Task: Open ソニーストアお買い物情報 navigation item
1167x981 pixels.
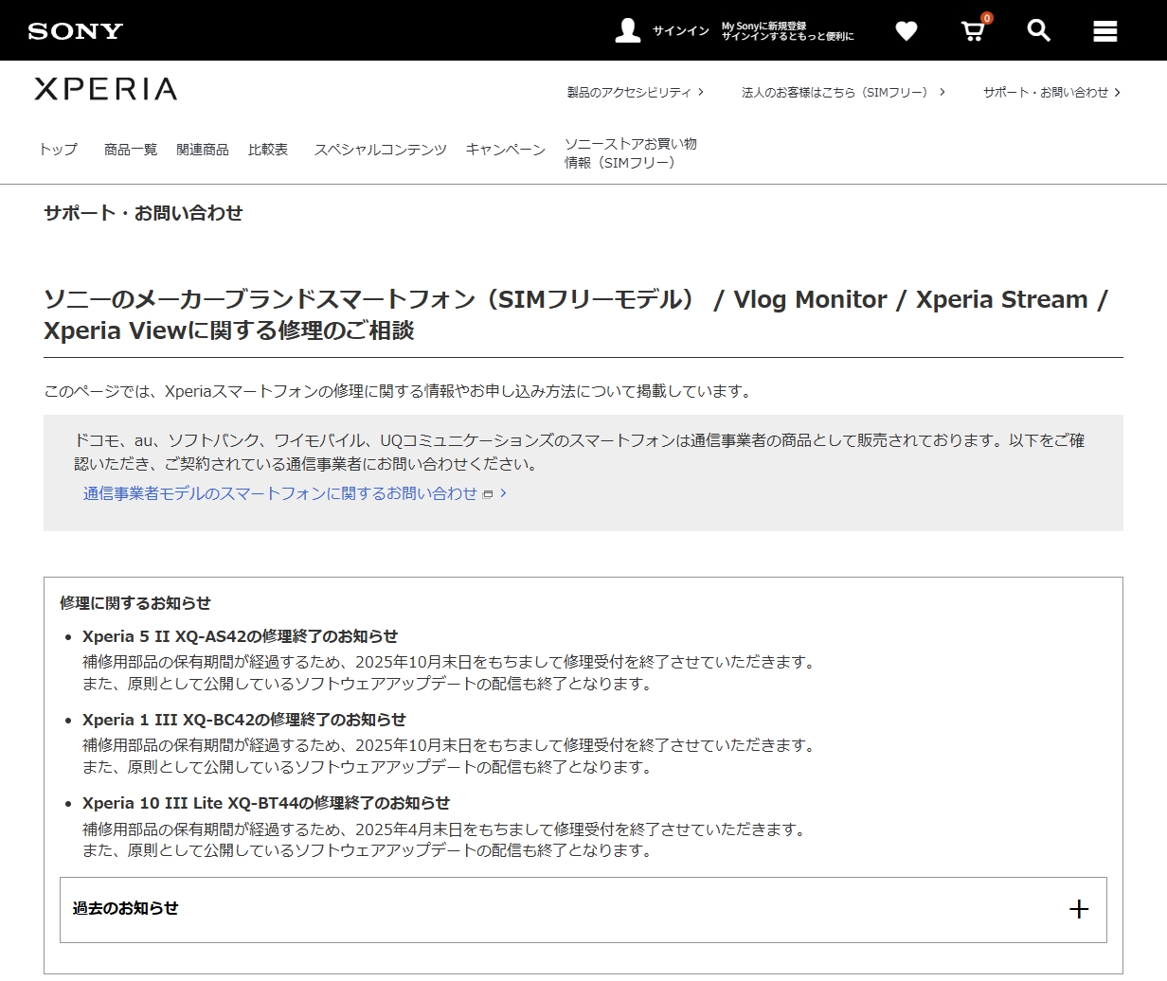Action: coord(630,153)
